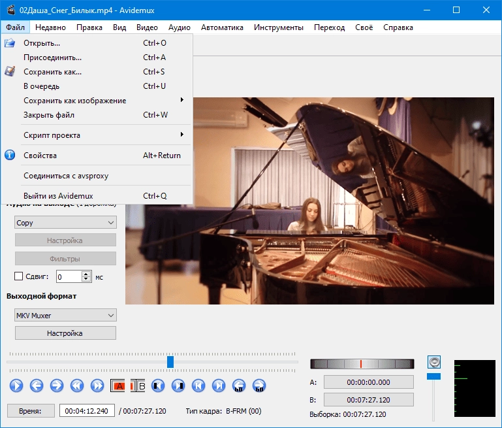The width and height of the screenshot is (502, 428).
Task: Open the Вид menu
Action: [x=119, y=27]
